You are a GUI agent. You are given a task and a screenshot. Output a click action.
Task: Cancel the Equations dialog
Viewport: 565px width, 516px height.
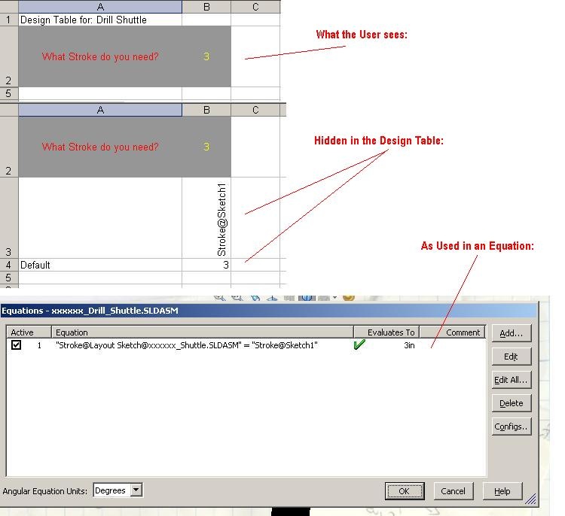(x=453, y=491)
